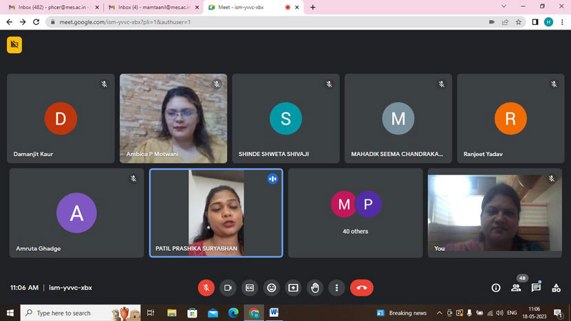
Task: Open notification center icon
Action: click(558, 313)
